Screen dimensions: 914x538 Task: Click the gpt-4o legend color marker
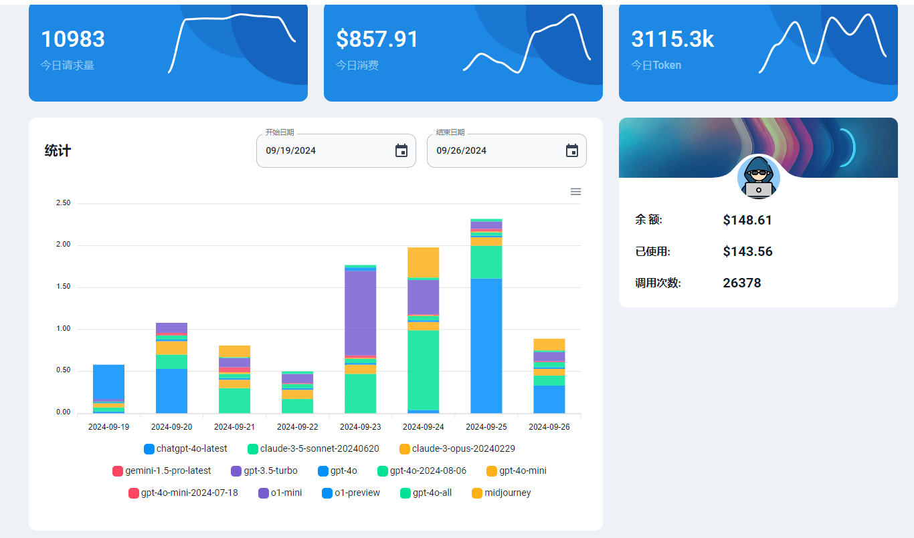[323, 471]
